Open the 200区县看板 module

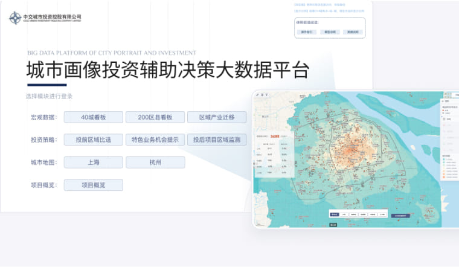click(x=155, y=117)
